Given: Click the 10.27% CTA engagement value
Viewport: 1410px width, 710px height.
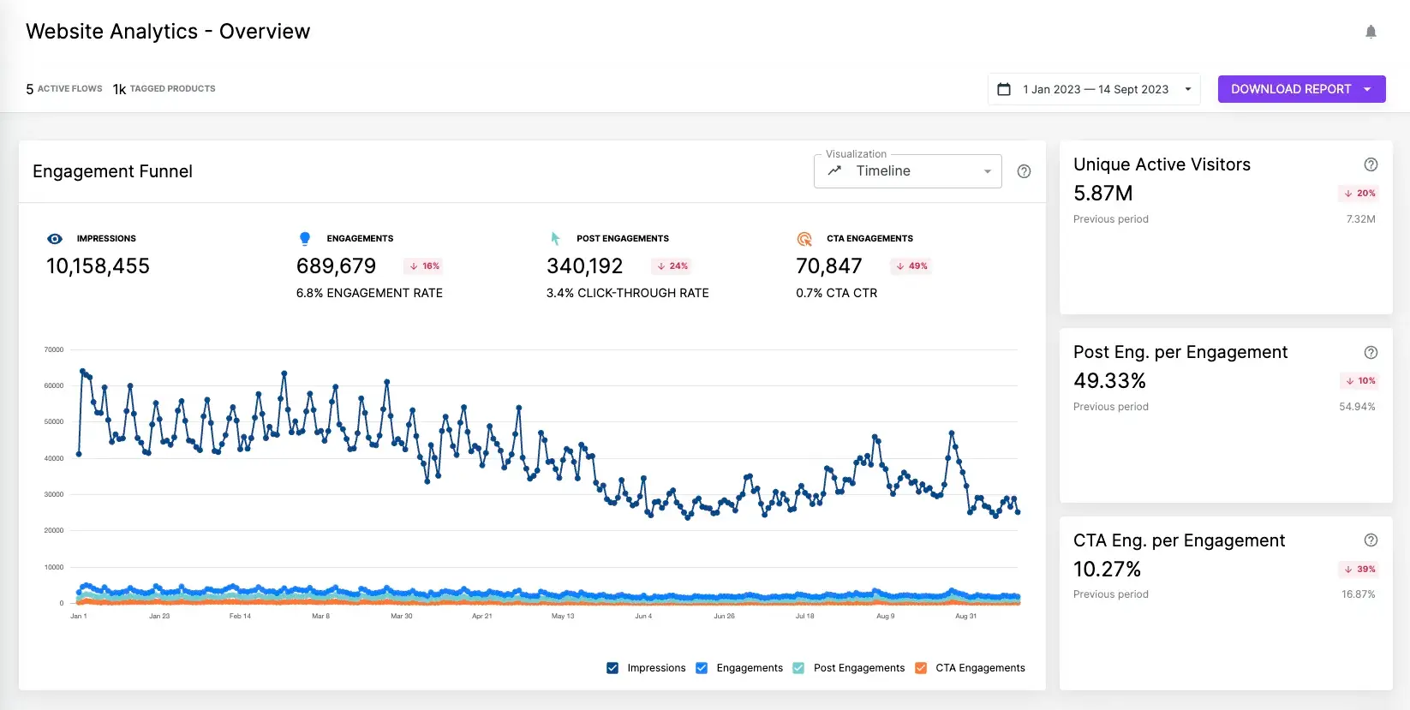Looking at the screenshot, I should 1107,570.
